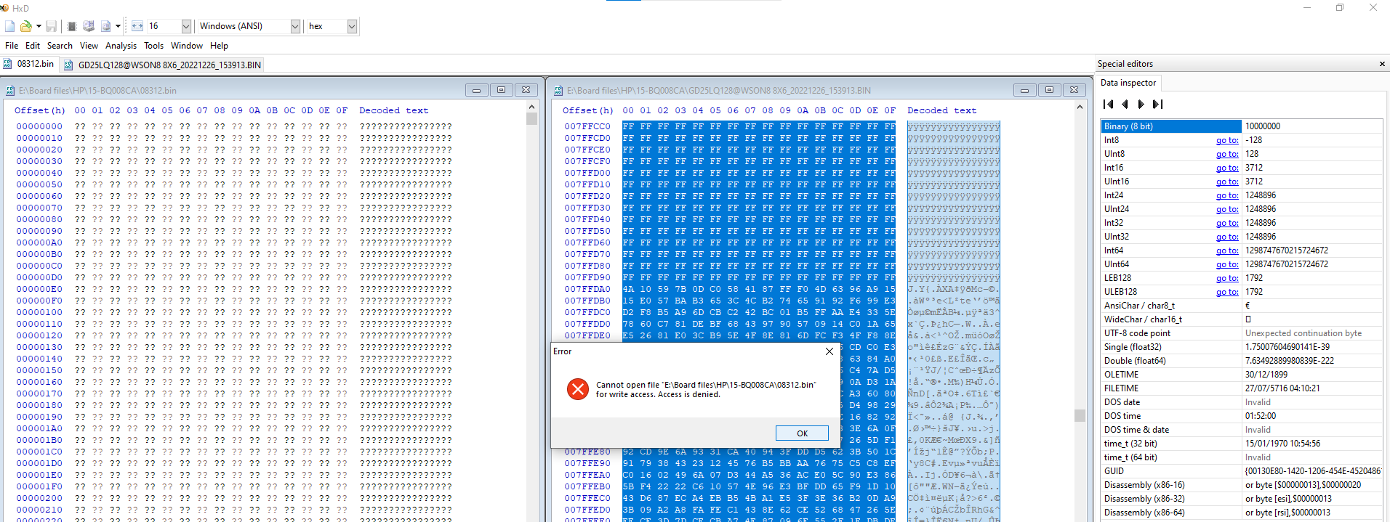
Task: Save the file with the floppy disk icon
Action: coord(51,26)
